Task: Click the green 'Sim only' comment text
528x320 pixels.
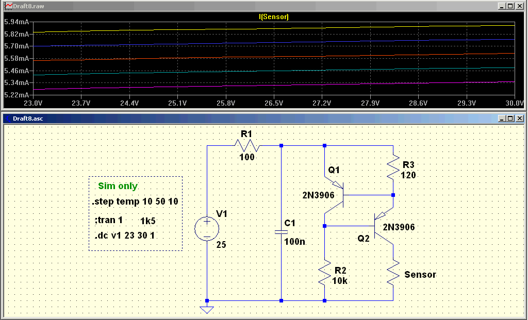Action: pyautogui.click(x=118, y=186)
